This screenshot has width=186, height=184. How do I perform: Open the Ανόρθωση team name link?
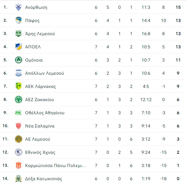pyautogui.click(x=36, y=7)
